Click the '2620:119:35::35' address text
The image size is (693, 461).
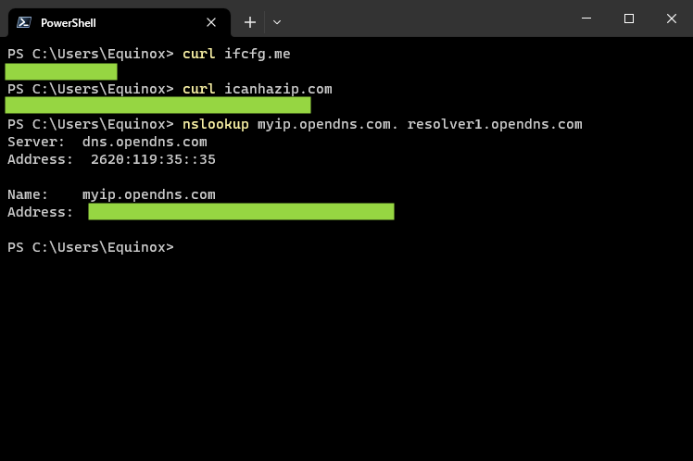click(x=153, y=159)
